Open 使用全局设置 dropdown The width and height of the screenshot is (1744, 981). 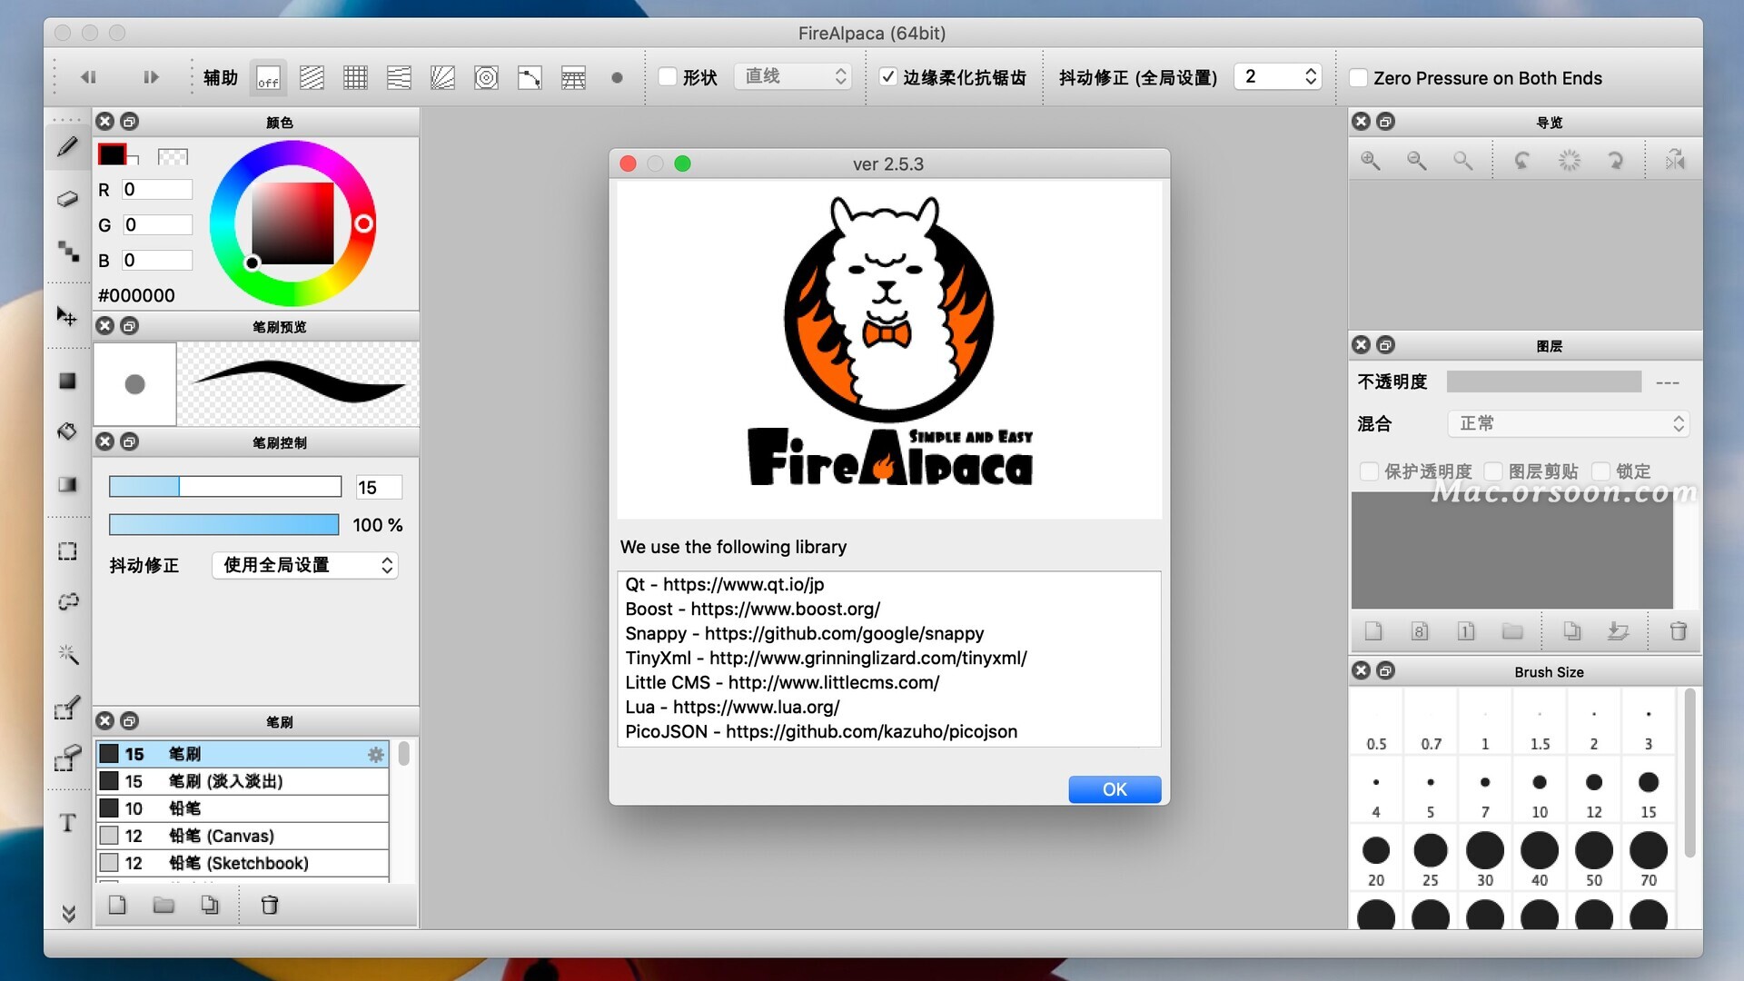pyautogui.click(x=305, y=565)
